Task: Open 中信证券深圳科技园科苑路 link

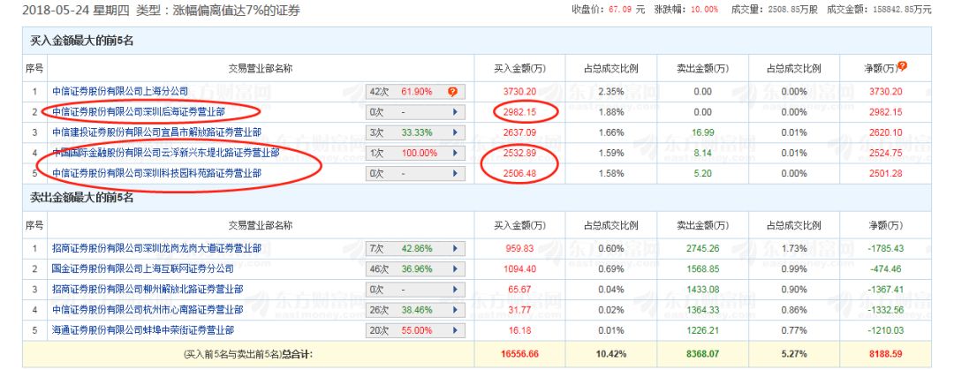Action: pyautogui.click(x=157, y=173)
